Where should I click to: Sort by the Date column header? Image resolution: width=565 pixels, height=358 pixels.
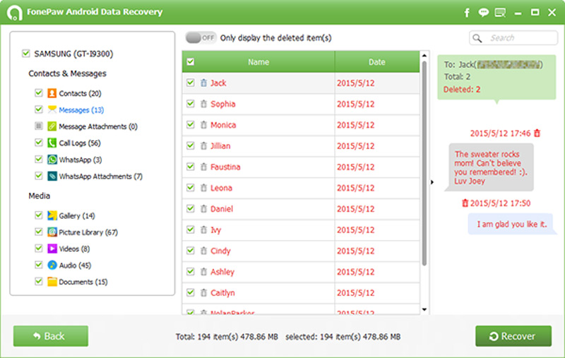[x=377, y=62]
